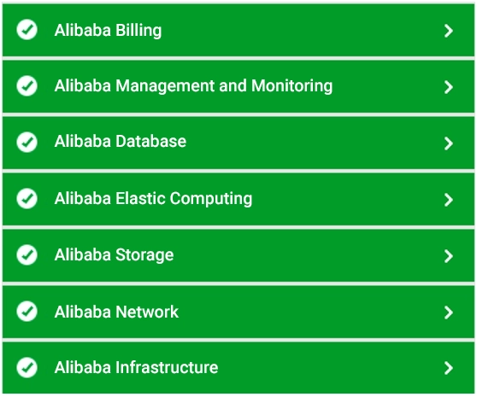477x397 pixels.
Task: Click the checkmark icon beside Alibaba Infrastructure
Action: (27, 367)
